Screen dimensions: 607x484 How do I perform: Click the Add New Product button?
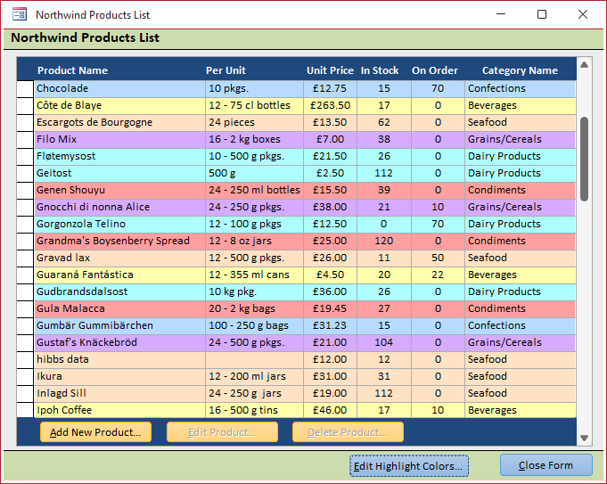(95, 432)
